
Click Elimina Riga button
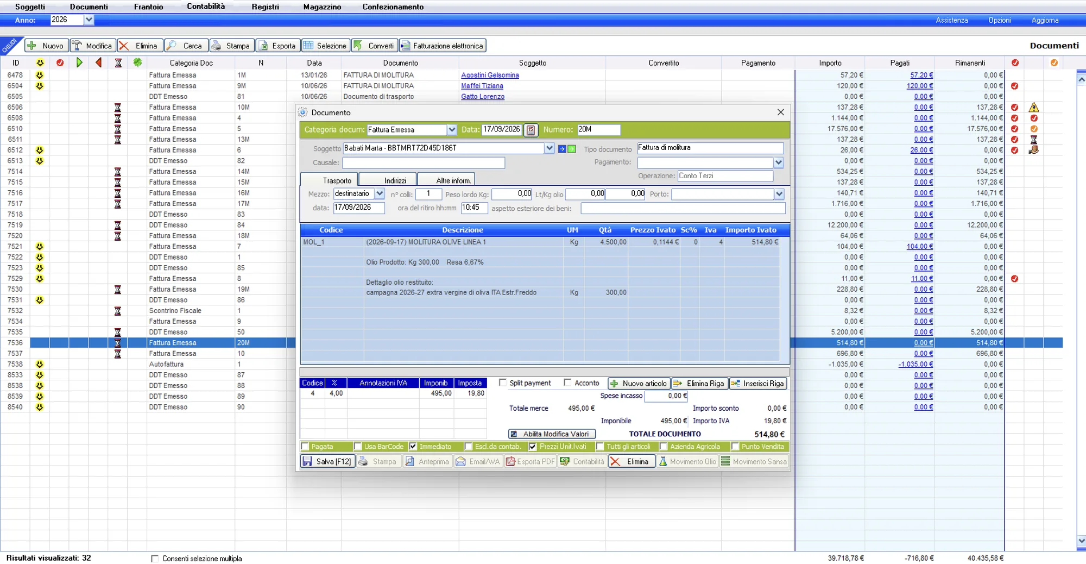click(699, 383)
